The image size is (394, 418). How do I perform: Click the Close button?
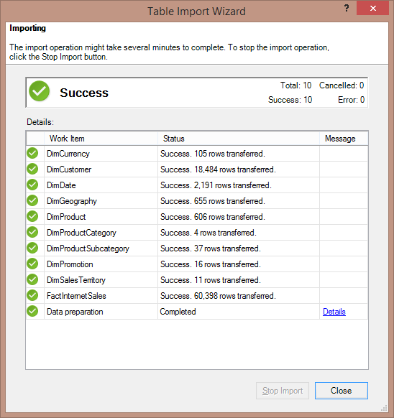[x=342, y=391]
